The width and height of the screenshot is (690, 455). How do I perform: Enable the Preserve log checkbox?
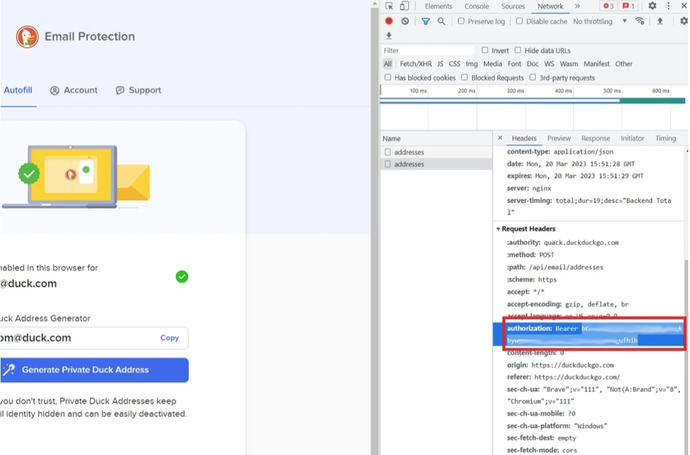tap(461, 21)
